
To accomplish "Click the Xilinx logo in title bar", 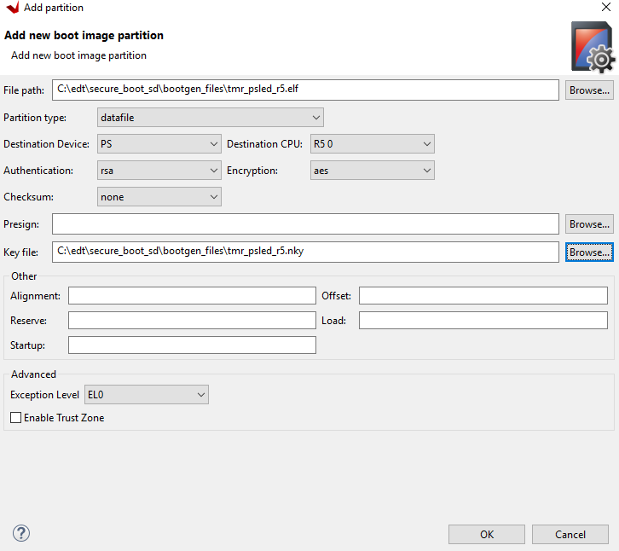I will [11, 8].
